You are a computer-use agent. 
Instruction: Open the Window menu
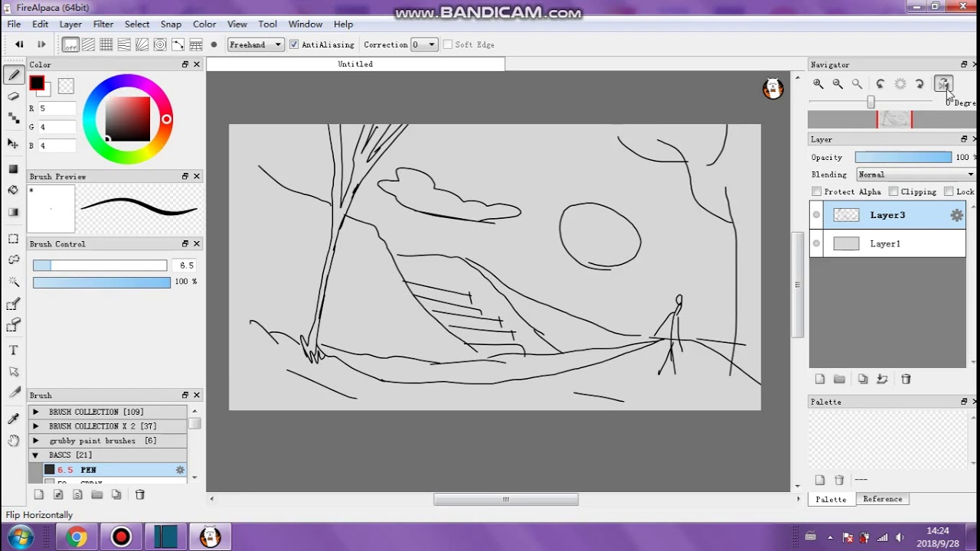pos(305,24)
